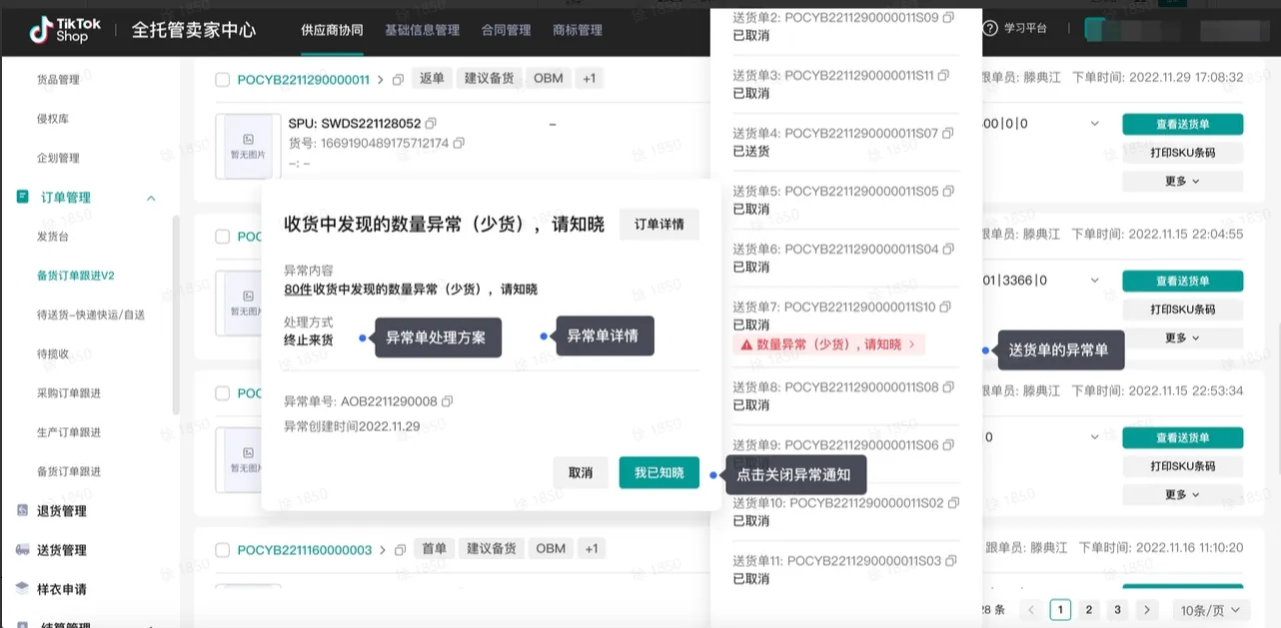Expand chevron next to POCYB2211160000003
The width and height of the screenshot is (1281, 628).
382,549
